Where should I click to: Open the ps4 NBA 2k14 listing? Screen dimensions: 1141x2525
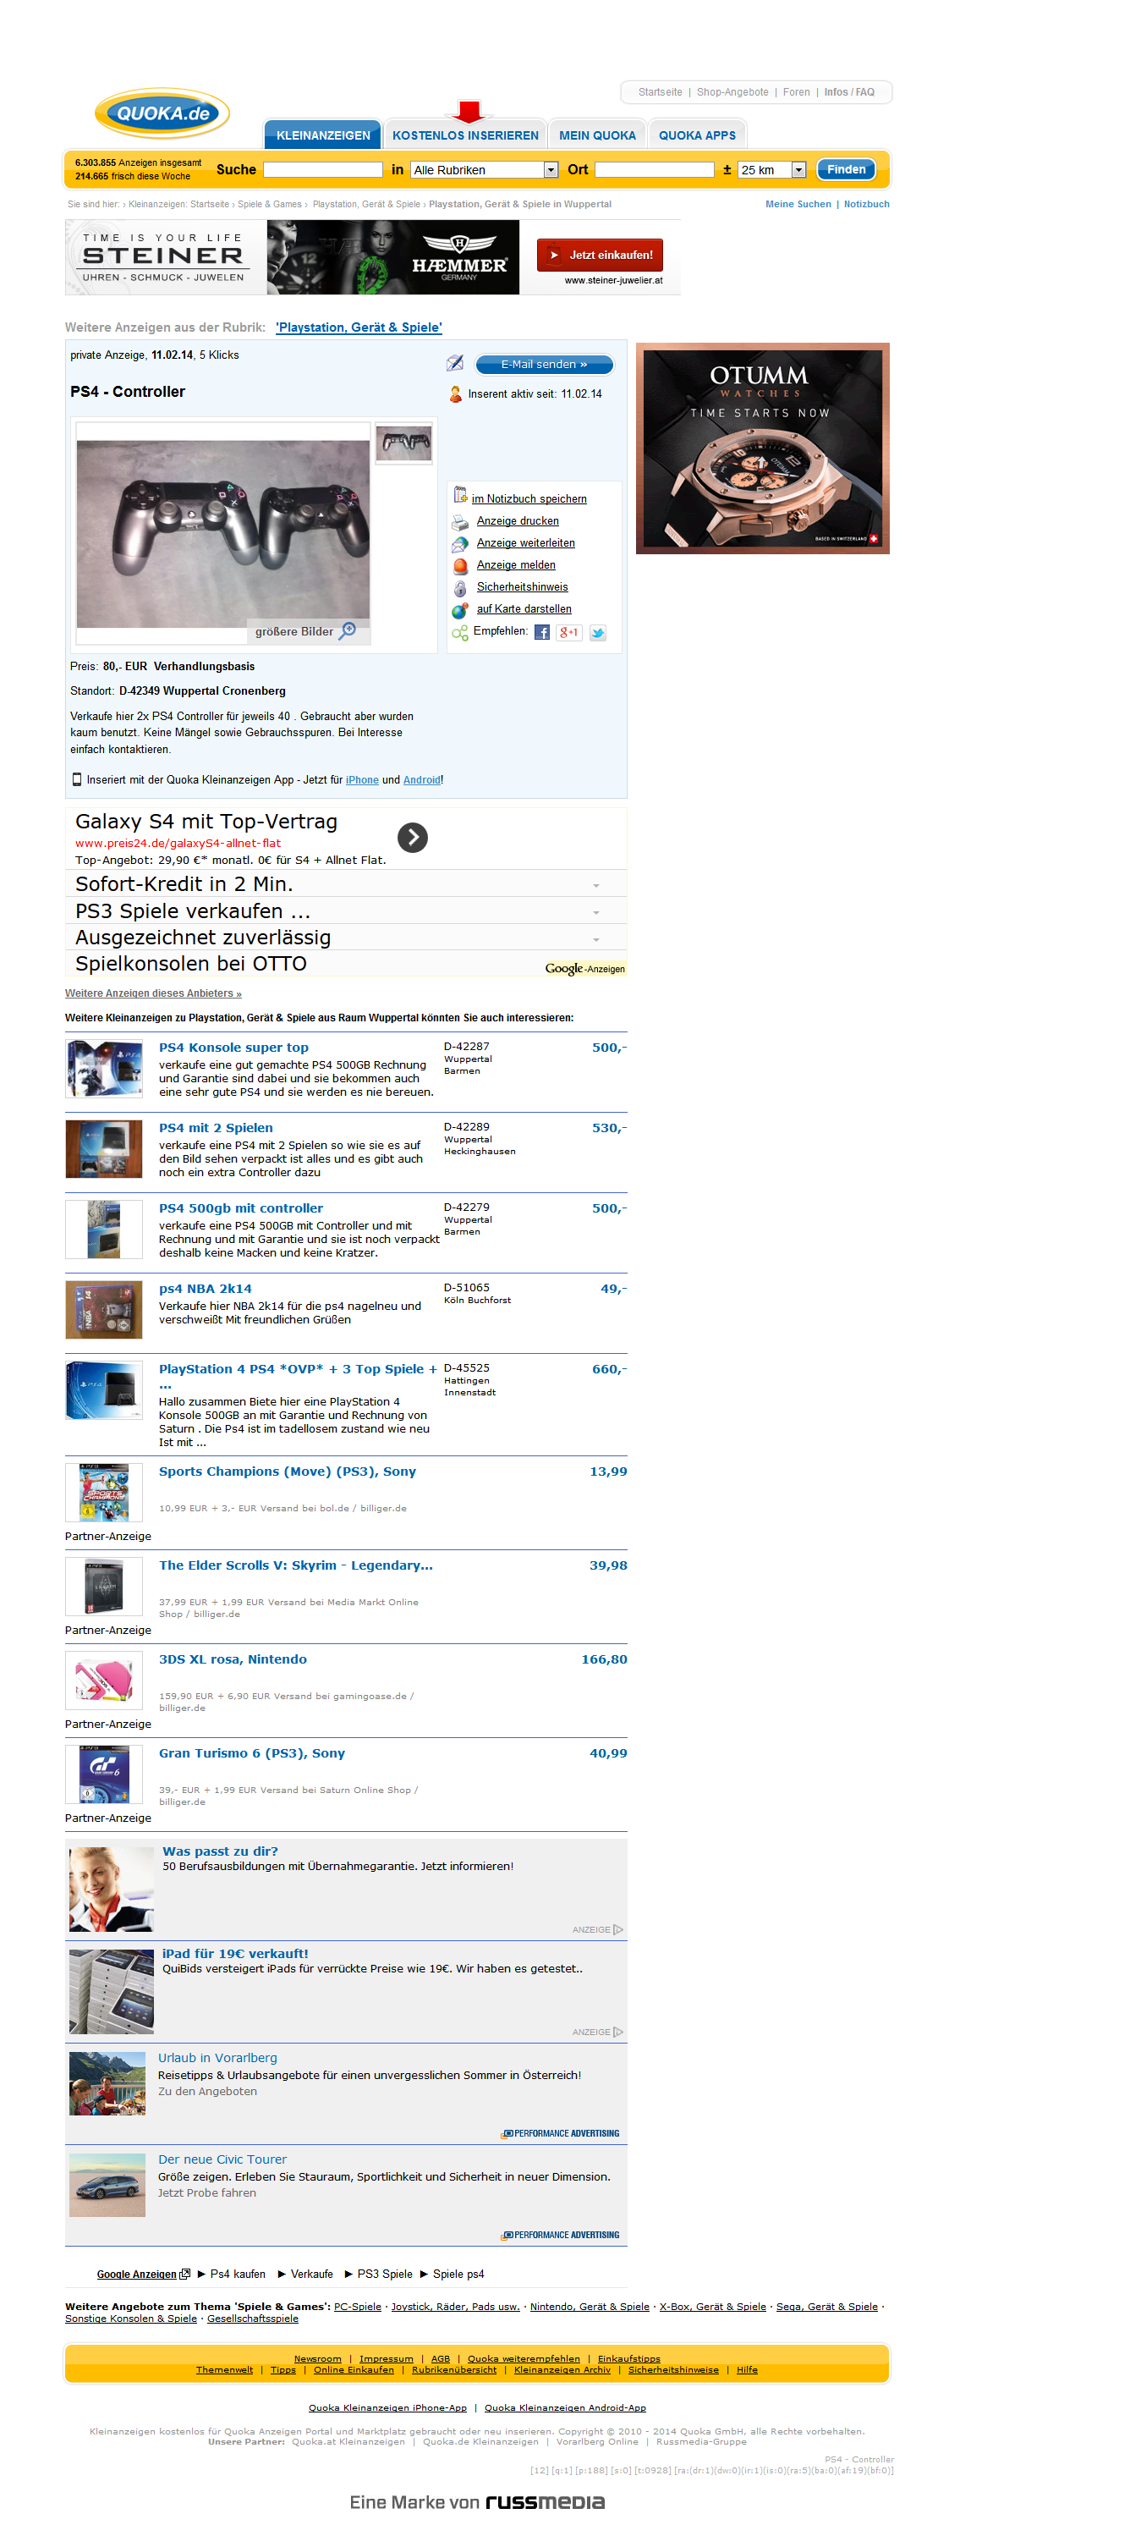pos(205,1288)
